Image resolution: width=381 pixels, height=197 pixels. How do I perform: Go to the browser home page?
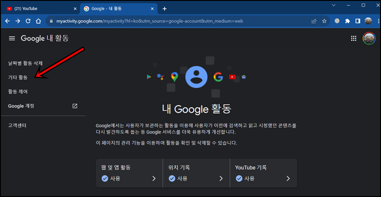[x=38, y=21]
